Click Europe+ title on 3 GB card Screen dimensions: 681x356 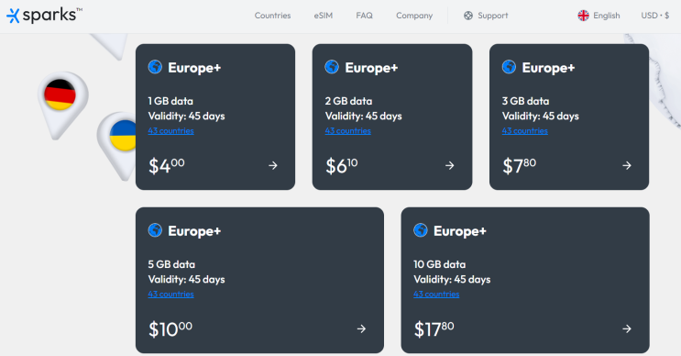548,68
